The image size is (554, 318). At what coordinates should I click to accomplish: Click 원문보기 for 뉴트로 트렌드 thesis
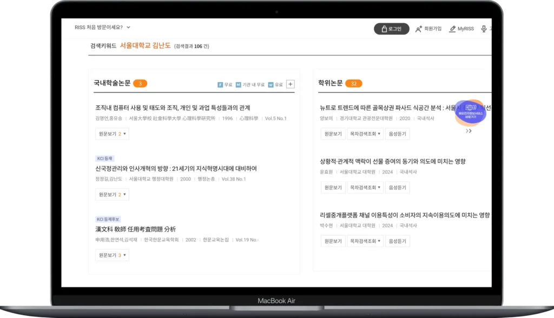pyautogui.click(x=333, y=134)
